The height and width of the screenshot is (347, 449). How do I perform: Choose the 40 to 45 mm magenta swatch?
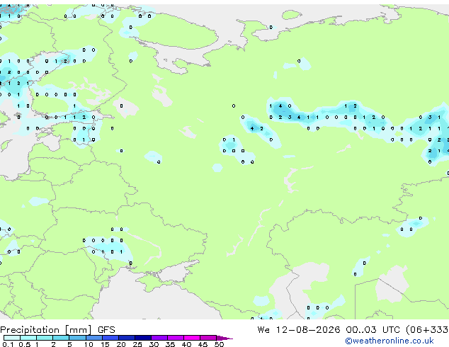click(192, 338)
